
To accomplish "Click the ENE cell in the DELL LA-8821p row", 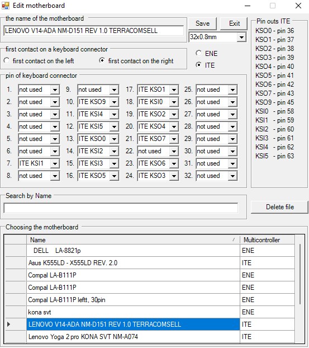I will pyautogui.click(x=267, y=251).
